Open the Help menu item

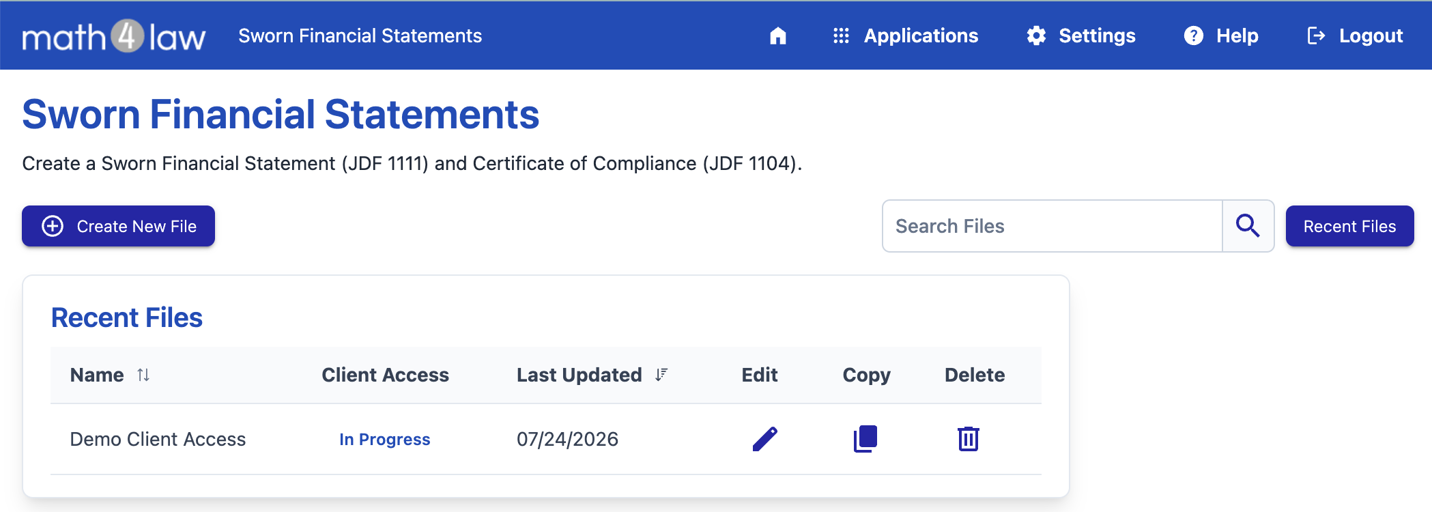tap(1221, 35)
